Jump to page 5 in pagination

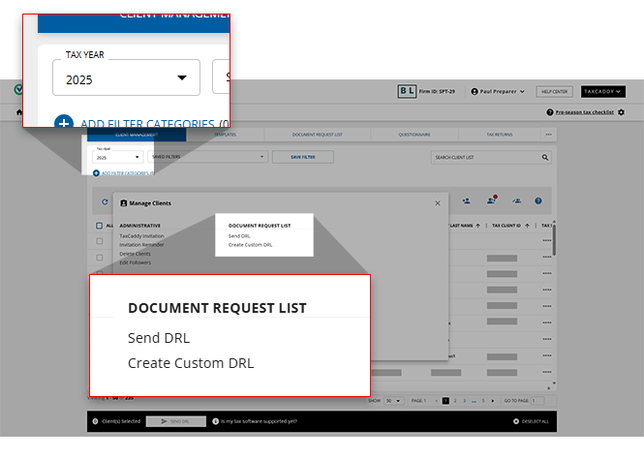(483, 401)
